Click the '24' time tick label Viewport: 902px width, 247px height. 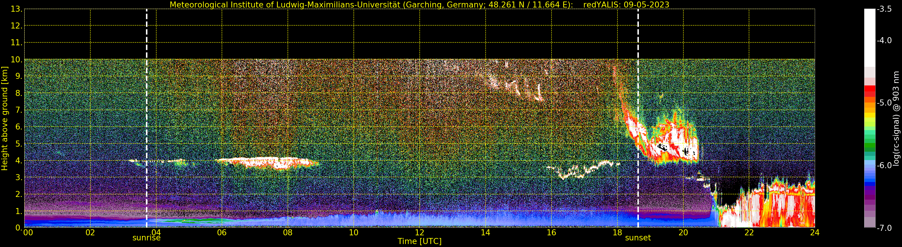(815, 232)
